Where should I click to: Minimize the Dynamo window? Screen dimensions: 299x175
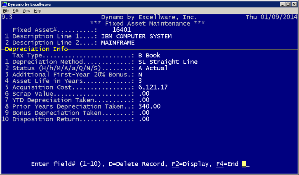(283, 4)
